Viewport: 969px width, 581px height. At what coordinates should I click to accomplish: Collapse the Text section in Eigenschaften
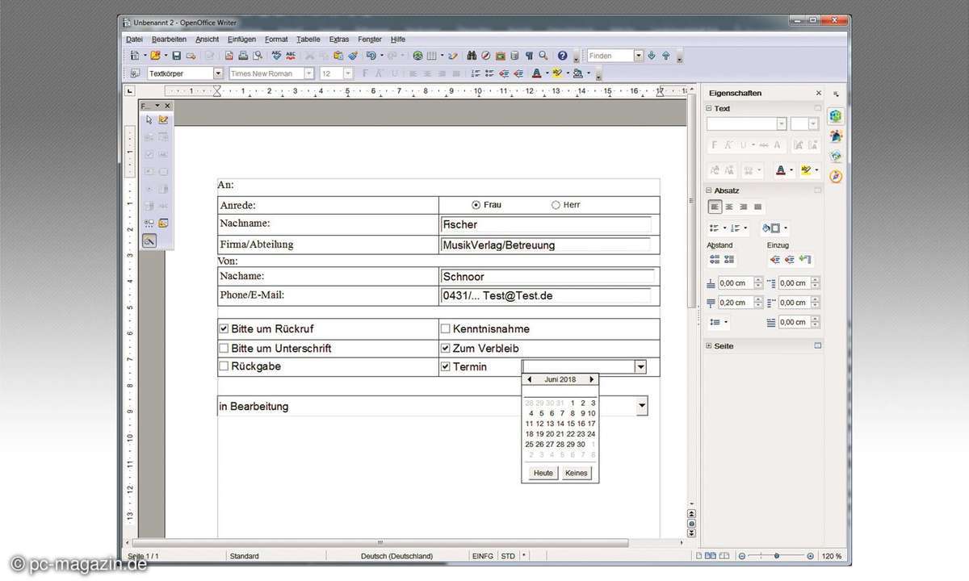point(709,108)
